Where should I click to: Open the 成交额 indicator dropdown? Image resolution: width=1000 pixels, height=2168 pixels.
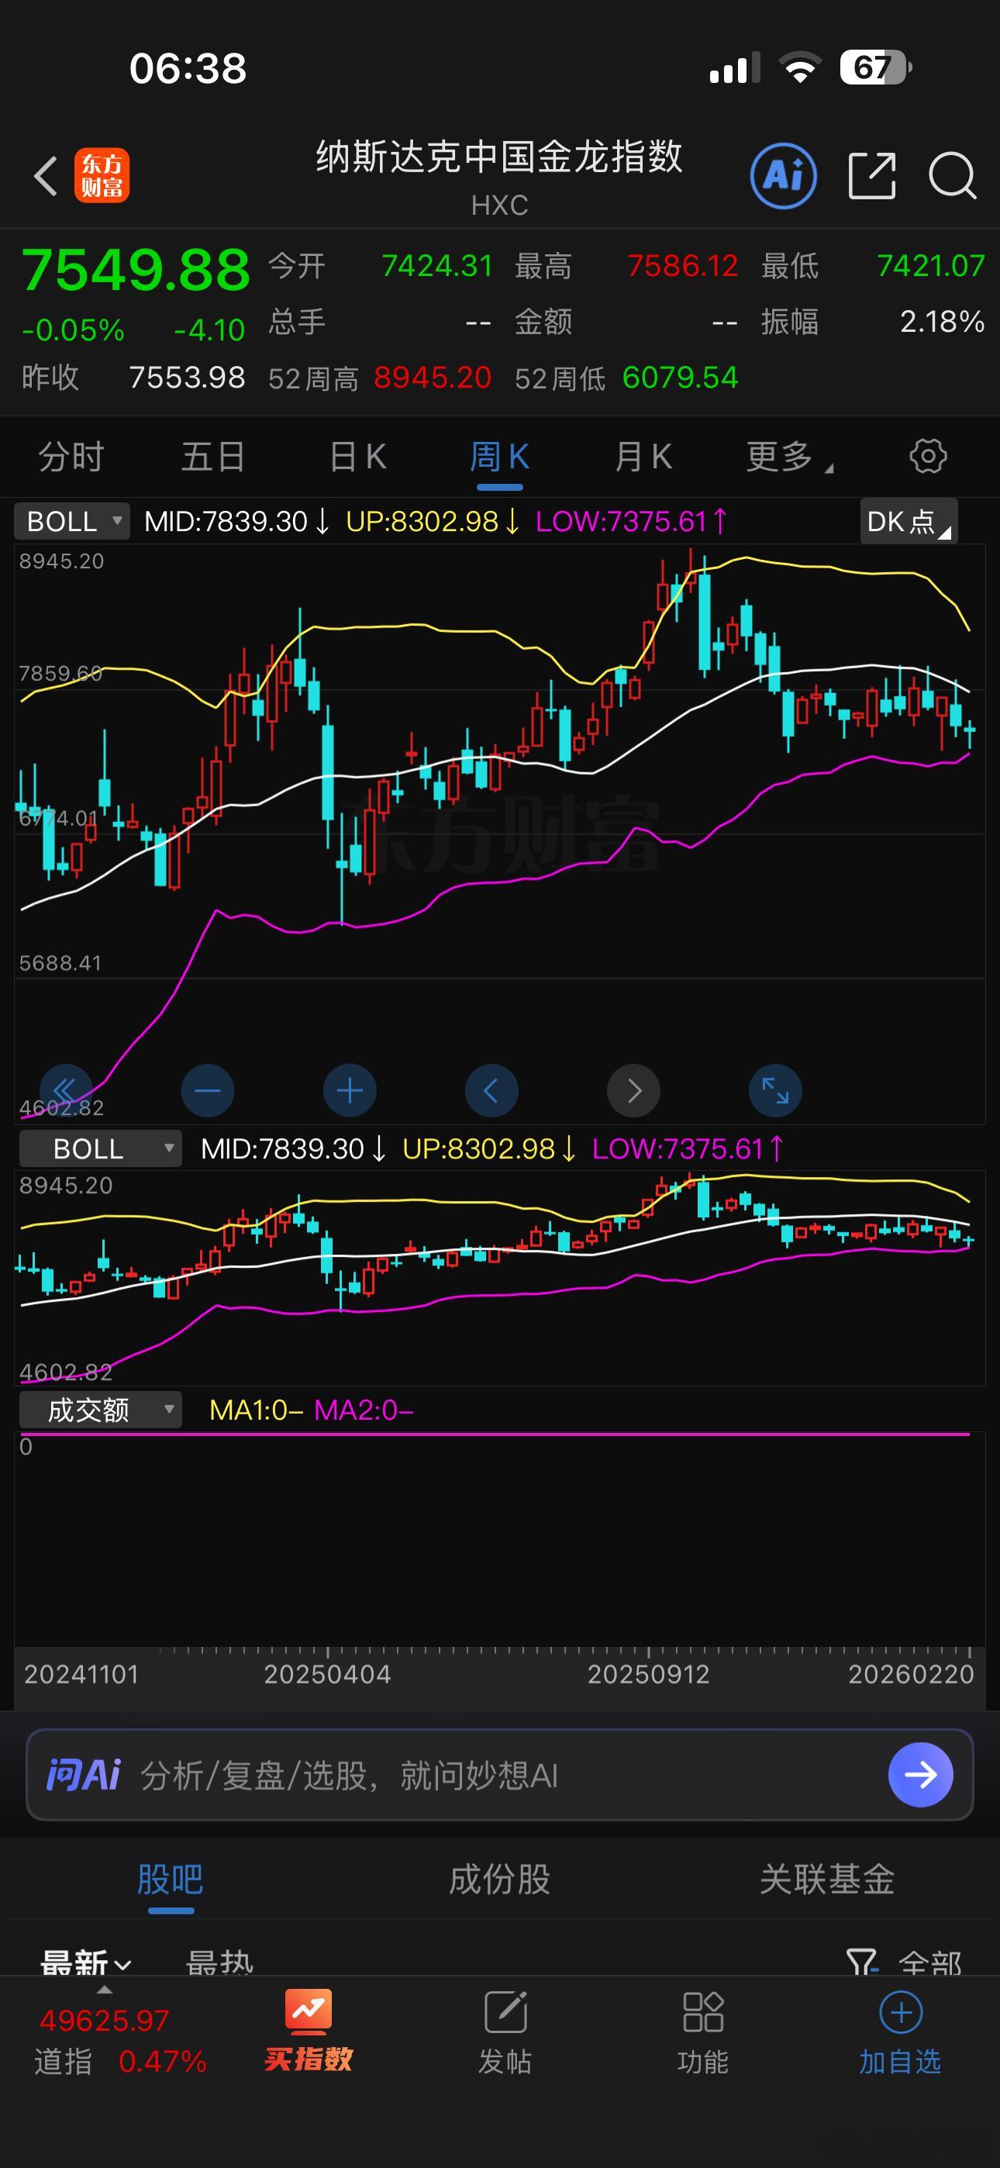click(100, 1409)
